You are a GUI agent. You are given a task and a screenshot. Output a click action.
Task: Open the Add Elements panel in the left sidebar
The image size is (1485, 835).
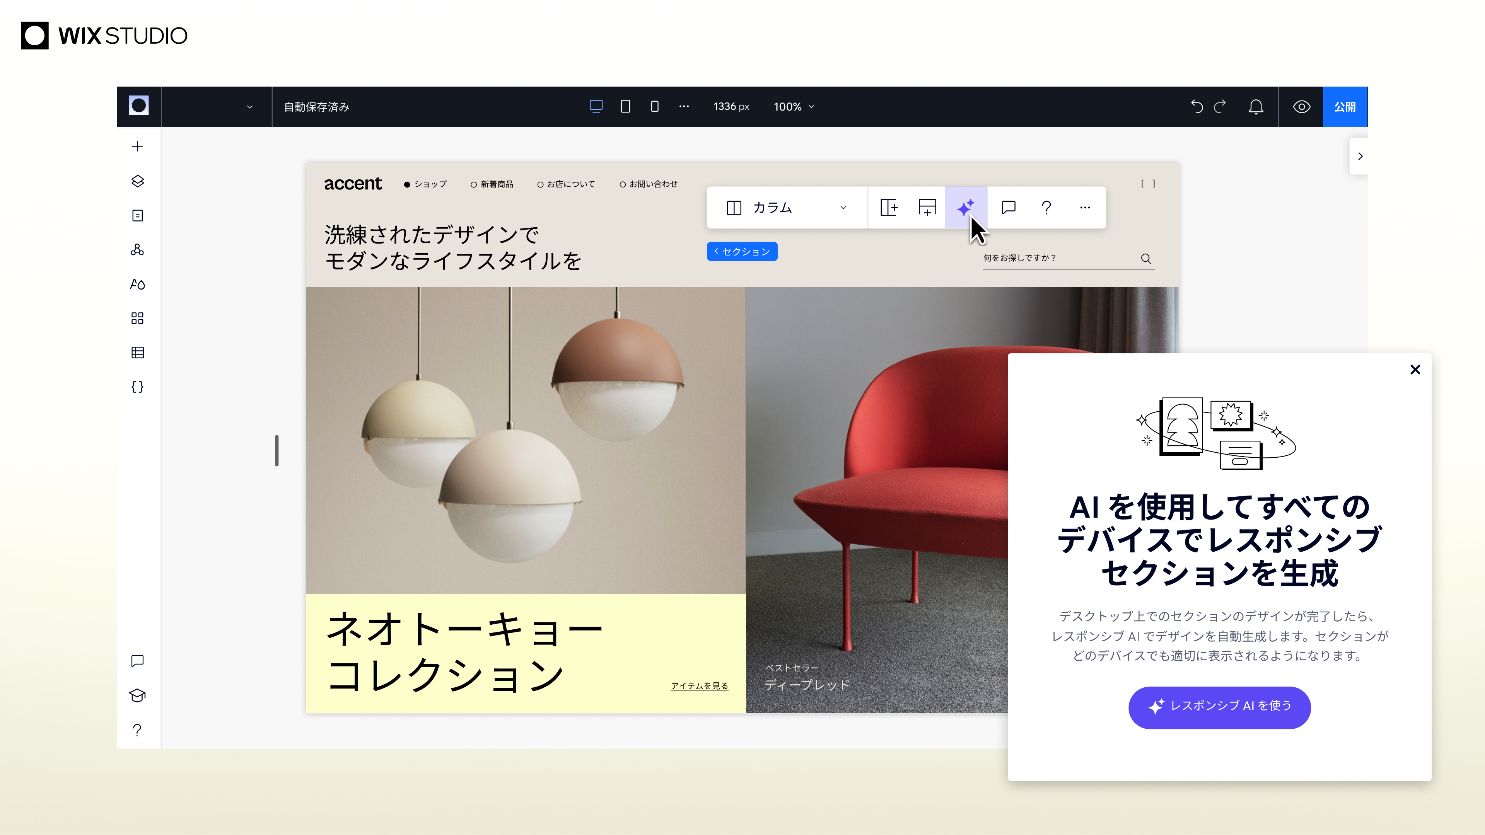coord(137,146)
